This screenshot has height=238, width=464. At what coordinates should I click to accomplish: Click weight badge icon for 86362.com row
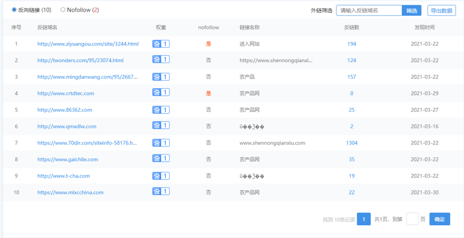click(x=161, y=110)
